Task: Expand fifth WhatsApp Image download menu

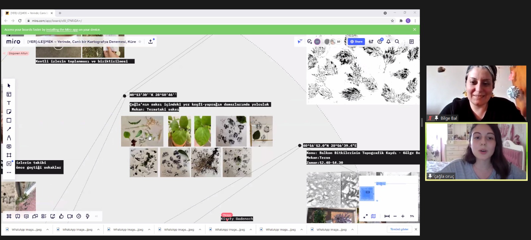Action: [x=251, y=229]
